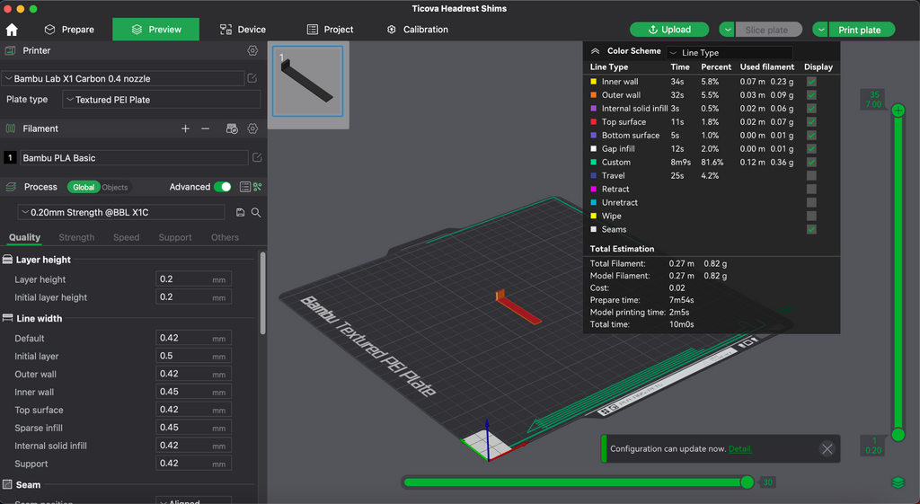The image size is (920, 504).
Task: Toggle Travel display checkbox
Action: click(811, 175)
